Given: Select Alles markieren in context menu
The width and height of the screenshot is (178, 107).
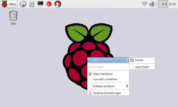Looking at the screenshot, I should coord(108,74).
